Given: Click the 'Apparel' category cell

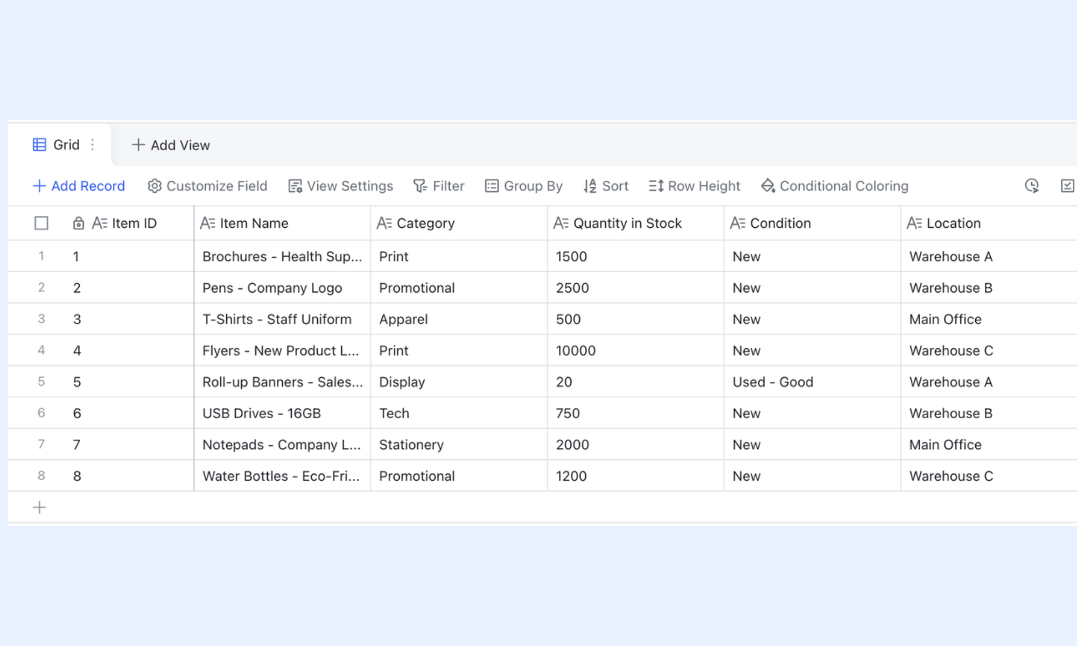Looking at the screenshot, I should click(x=459, y=319).
